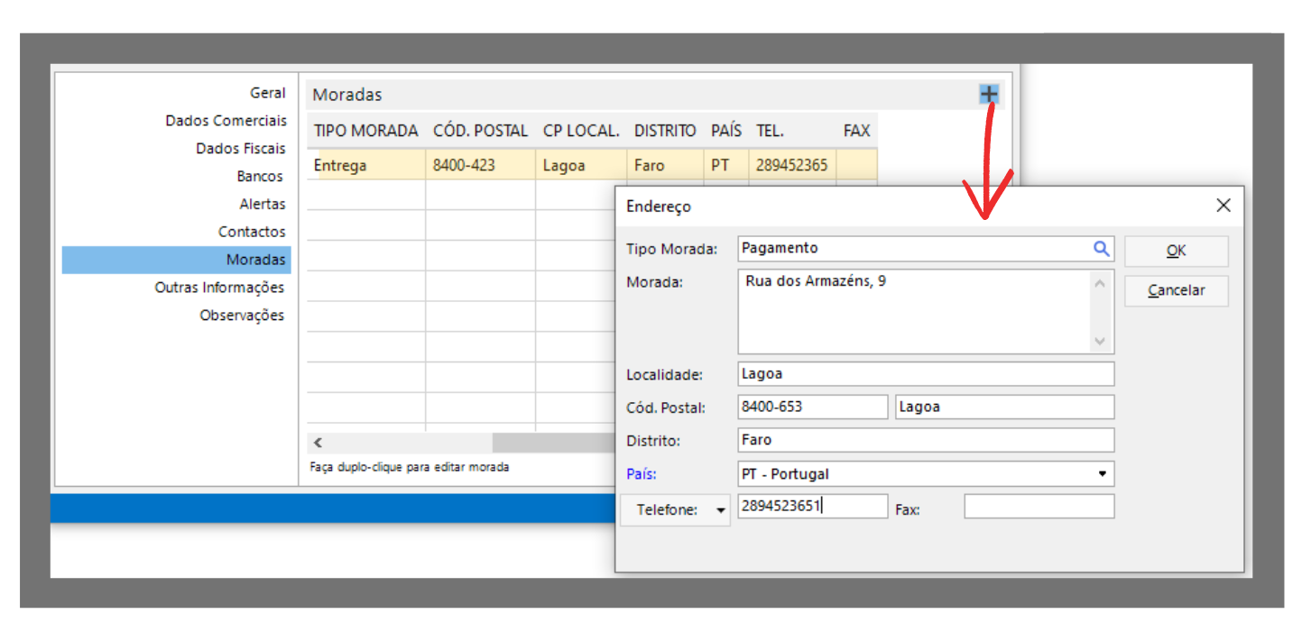Click the empty Fax field
The image size is (1302, 632).
click(x=1039, y=507)
